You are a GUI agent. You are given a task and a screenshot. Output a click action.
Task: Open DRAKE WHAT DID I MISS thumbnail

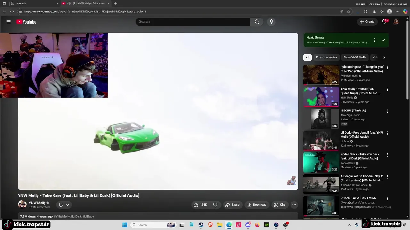click(x=321, y=206)
